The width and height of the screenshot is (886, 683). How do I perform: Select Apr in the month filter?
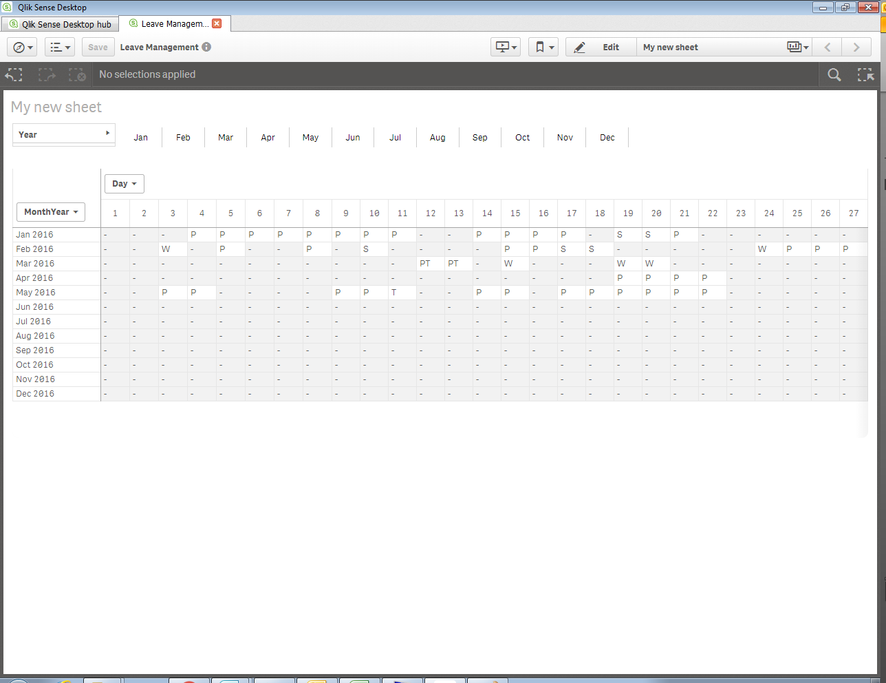point(268,137)
